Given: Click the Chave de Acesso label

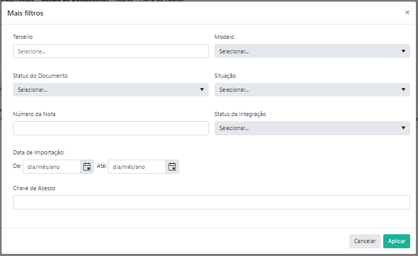Looking at the screenshot, I should (34, 188).
